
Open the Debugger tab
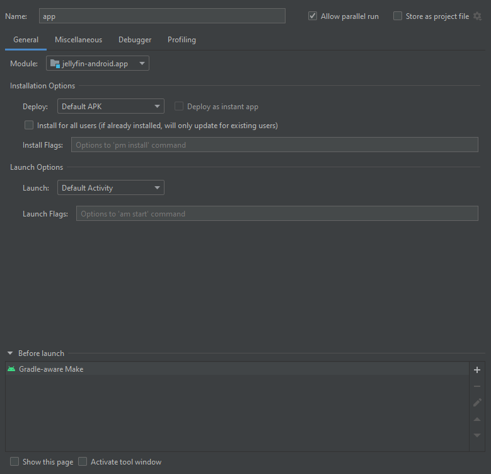(x=135, y=40)
